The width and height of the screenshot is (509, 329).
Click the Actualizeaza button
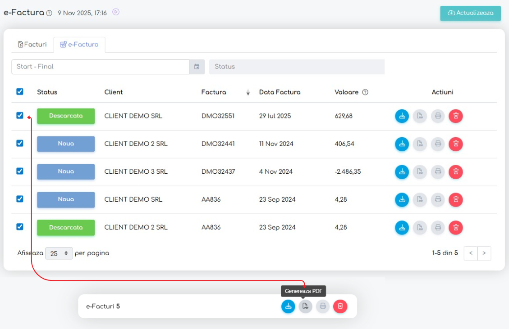470,13
